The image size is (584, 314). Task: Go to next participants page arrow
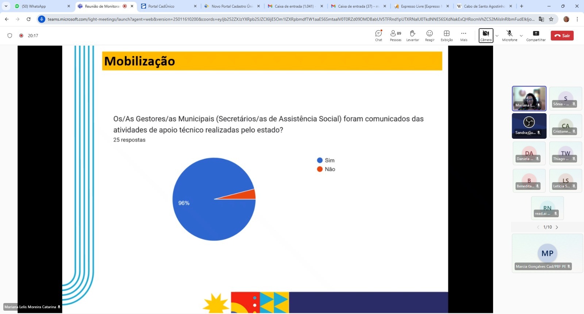coord(557,227)
